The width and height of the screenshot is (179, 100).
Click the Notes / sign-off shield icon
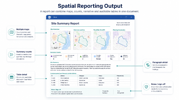coord(146,87)
